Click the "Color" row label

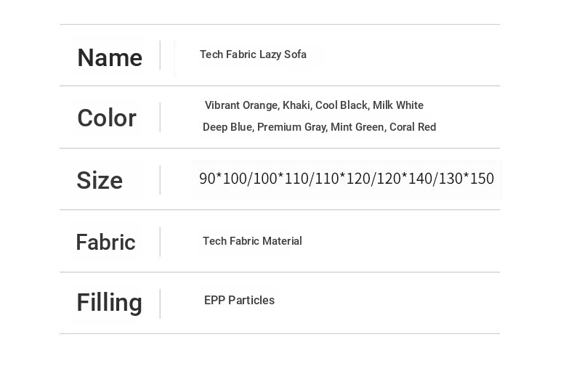(107, 118)
